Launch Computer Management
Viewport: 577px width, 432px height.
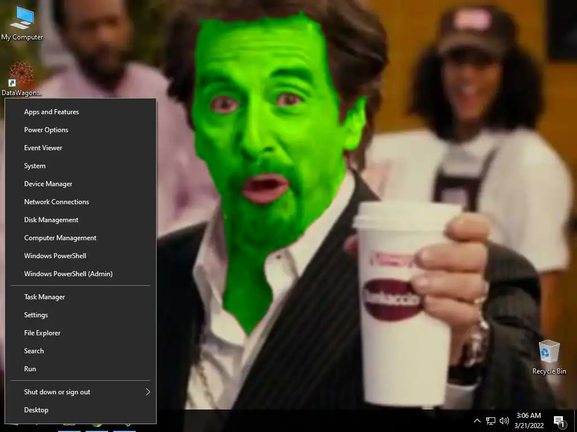pyautogui.click(x=81, y=238)
